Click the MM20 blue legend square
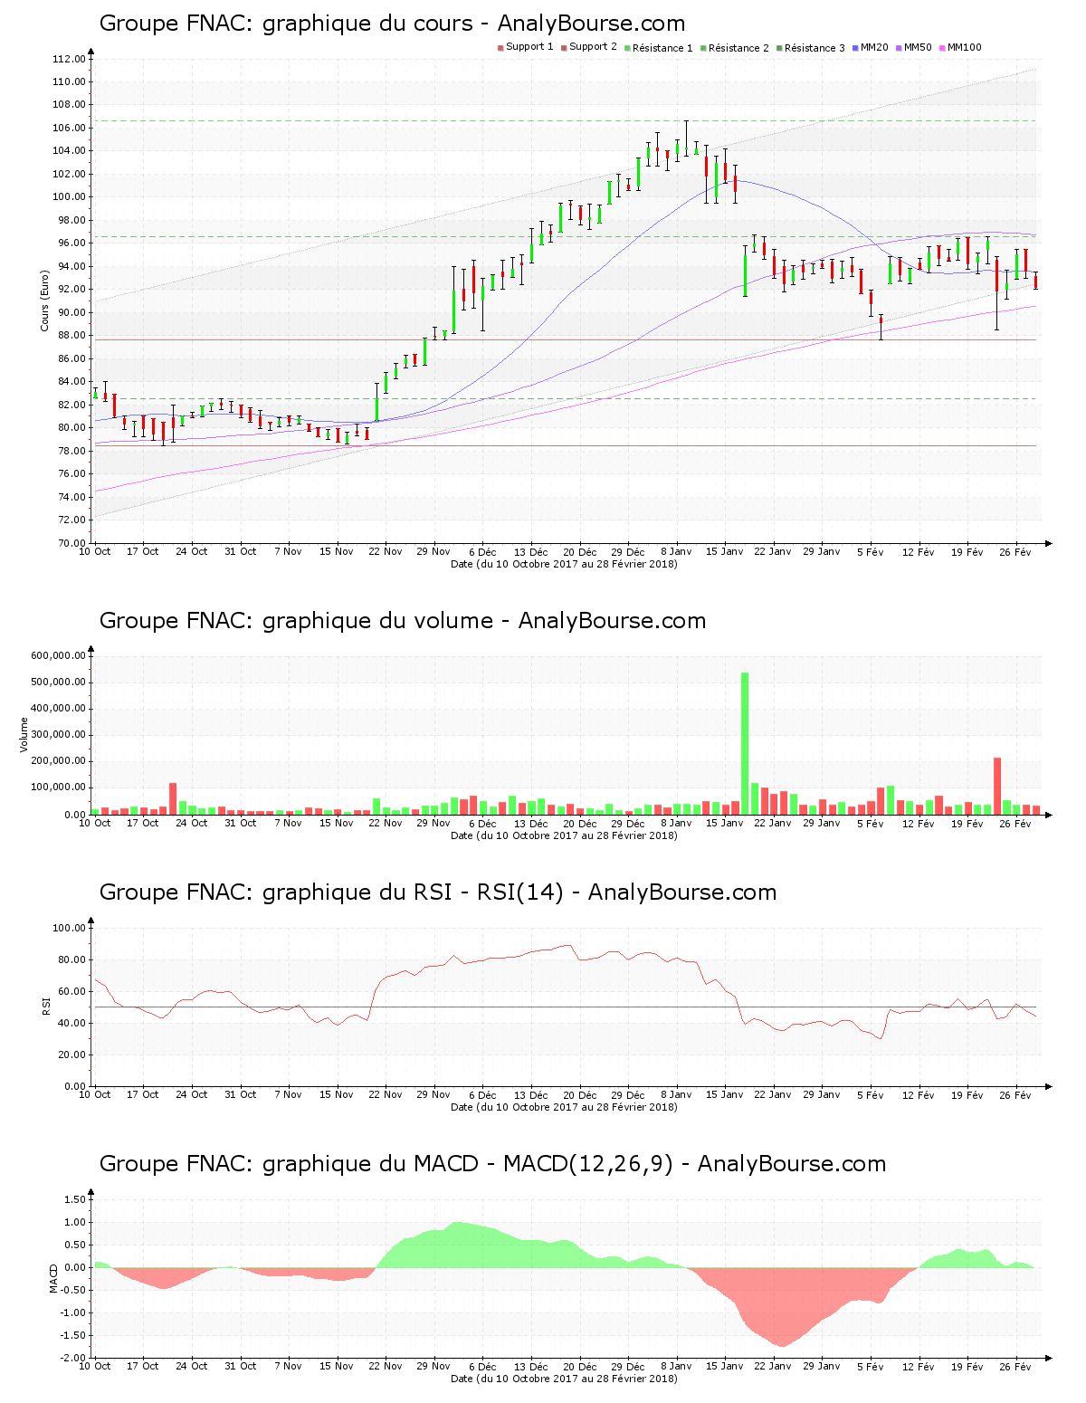Screen dimensions: 1086x1403 (x=855, y=48)
